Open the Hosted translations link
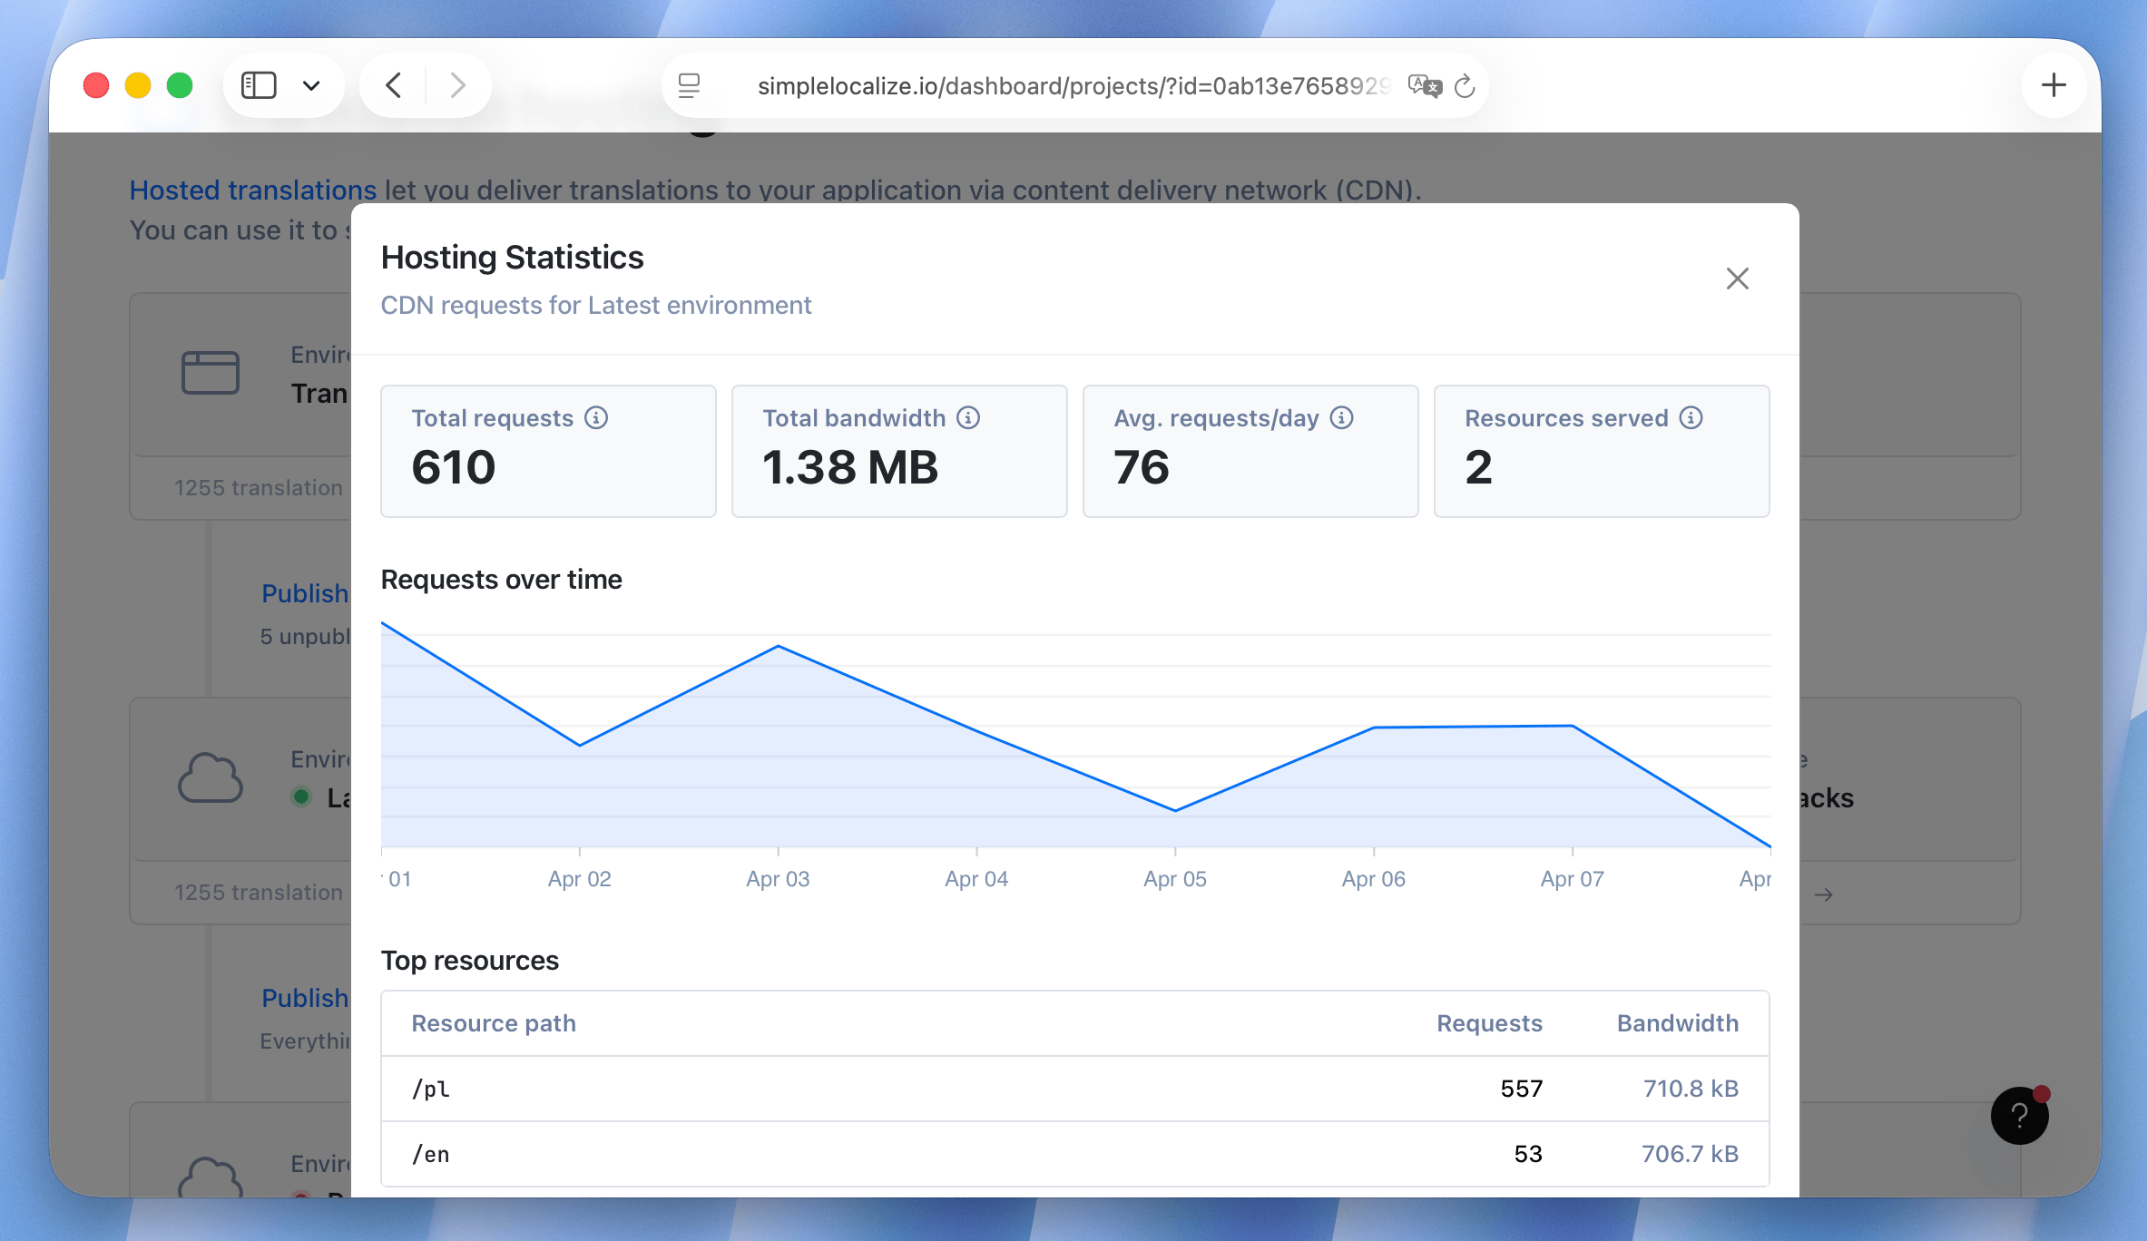Image resolution: width=2147 pixels, height=1241 pixels. (x=252, y=190)
